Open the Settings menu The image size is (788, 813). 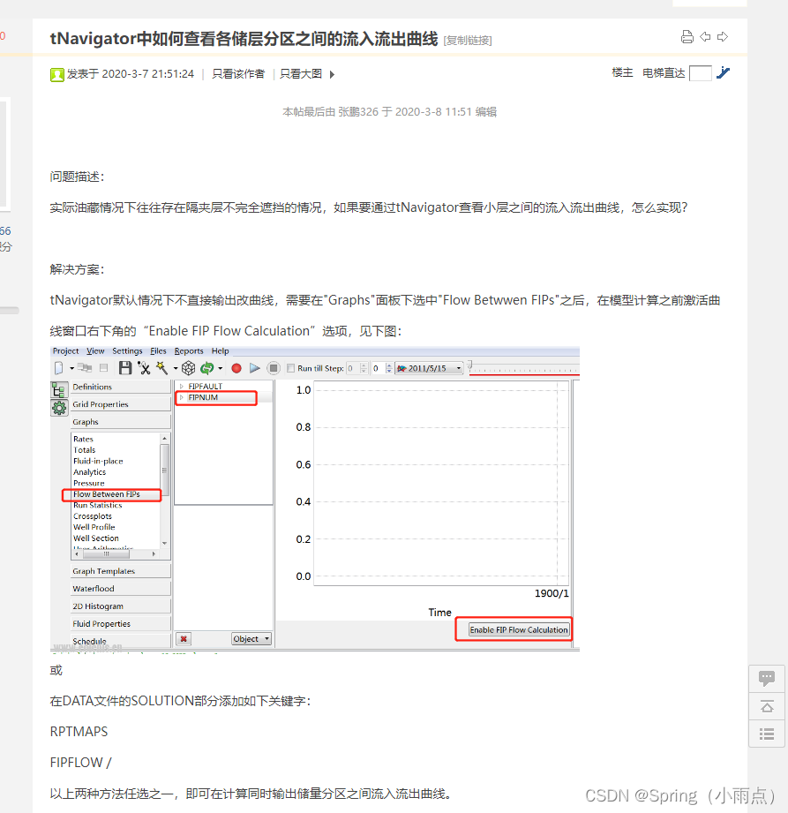pos(127,351)
